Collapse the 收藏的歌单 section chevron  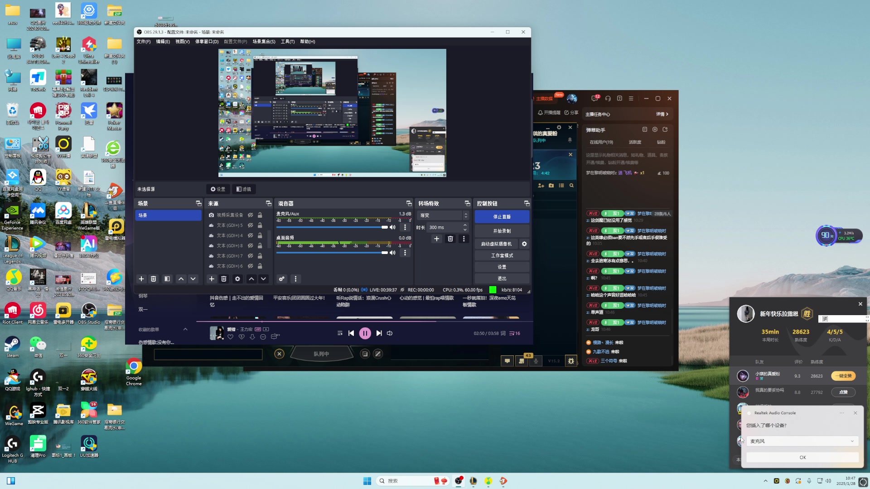tap(185, 330)
